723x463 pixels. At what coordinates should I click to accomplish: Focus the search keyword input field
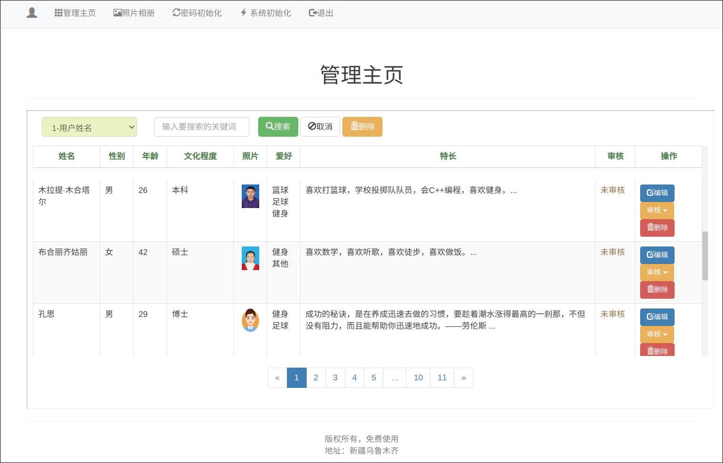pyautogui.click(x=201, y=127)
